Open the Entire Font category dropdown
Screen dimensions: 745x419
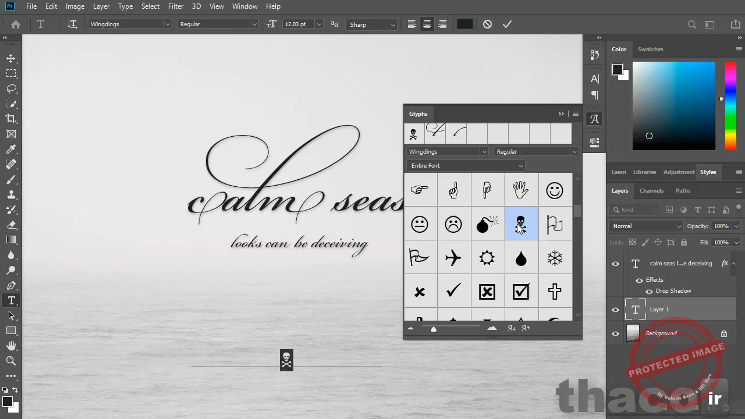[x=521, y=165]
